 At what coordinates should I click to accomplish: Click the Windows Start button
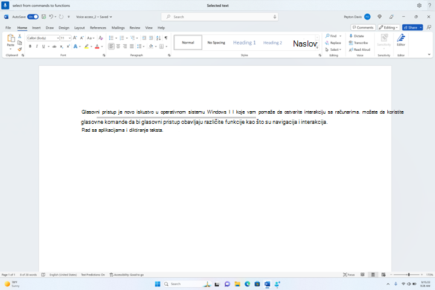[158, 284]
